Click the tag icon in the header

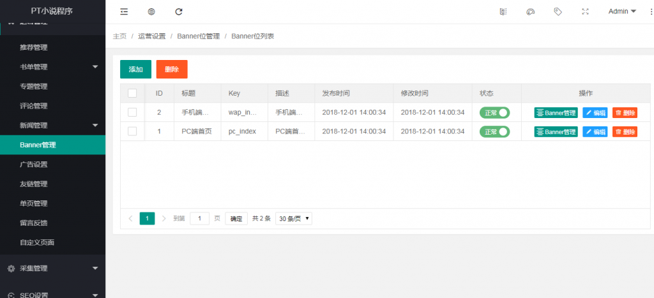[558, 11]
